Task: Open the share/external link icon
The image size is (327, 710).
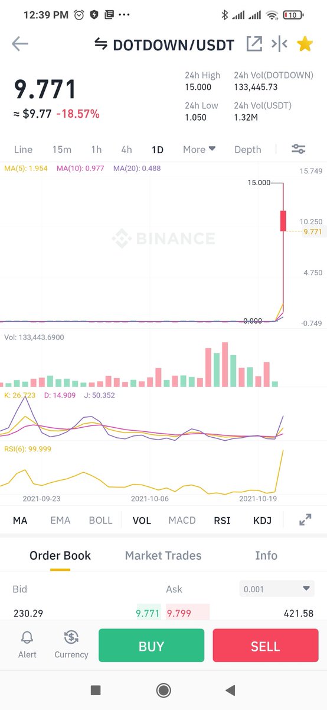Action: [x=254, y=44]
